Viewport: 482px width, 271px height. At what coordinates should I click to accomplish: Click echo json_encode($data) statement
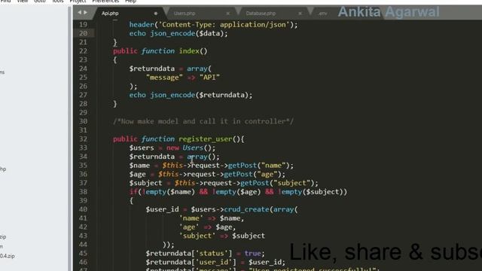pyautogui.click(x=178, y=33)
